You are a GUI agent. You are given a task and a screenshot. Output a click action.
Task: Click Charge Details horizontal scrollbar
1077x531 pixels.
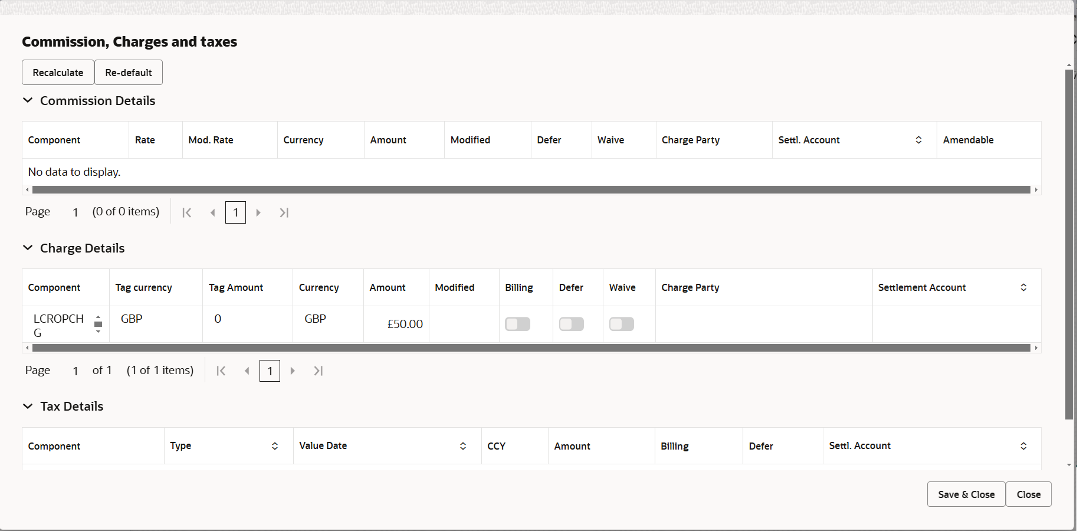click(531, 348)
